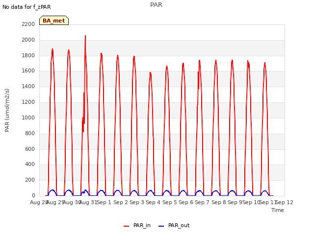Select the PAR chart title

156,5
